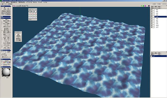The height and width of the screenshot is (98, 167).
Task: Toggle visibility eye for obj10
Action: (152, 26)
